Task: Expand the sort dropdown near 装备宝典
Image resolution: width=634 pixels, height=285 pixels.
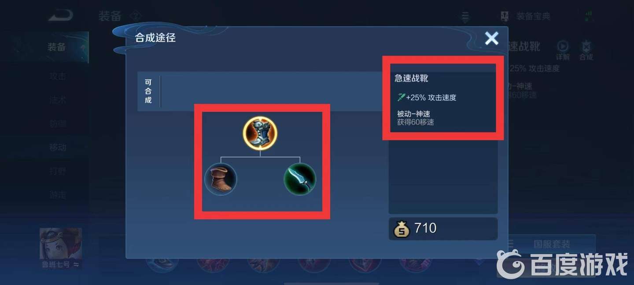Action: (x=465, y=17)
